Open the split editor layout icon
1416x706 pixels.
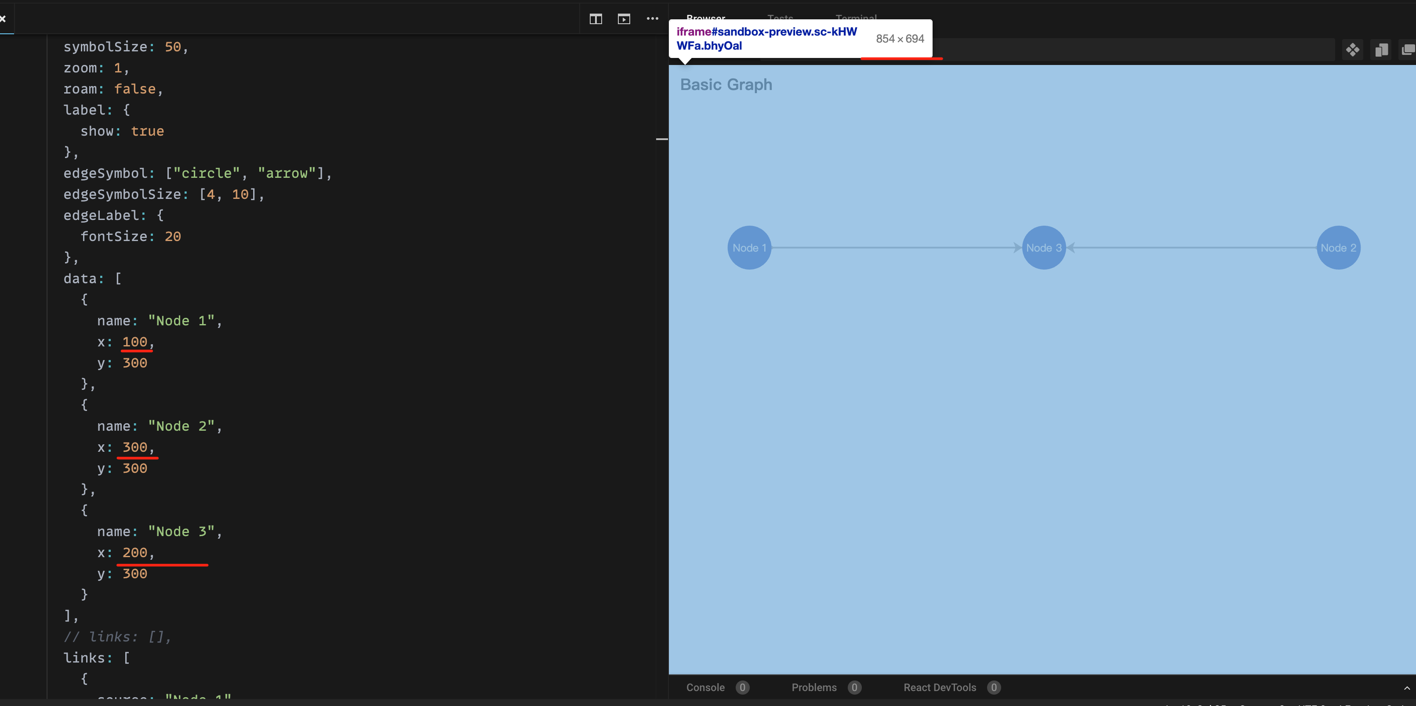tap(595, 19)
